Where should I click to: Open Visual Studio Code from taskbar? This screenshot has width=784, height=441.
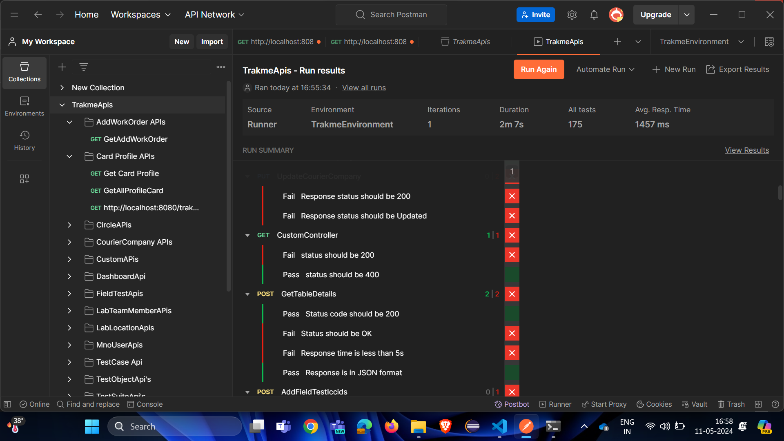tap(499, 427)
